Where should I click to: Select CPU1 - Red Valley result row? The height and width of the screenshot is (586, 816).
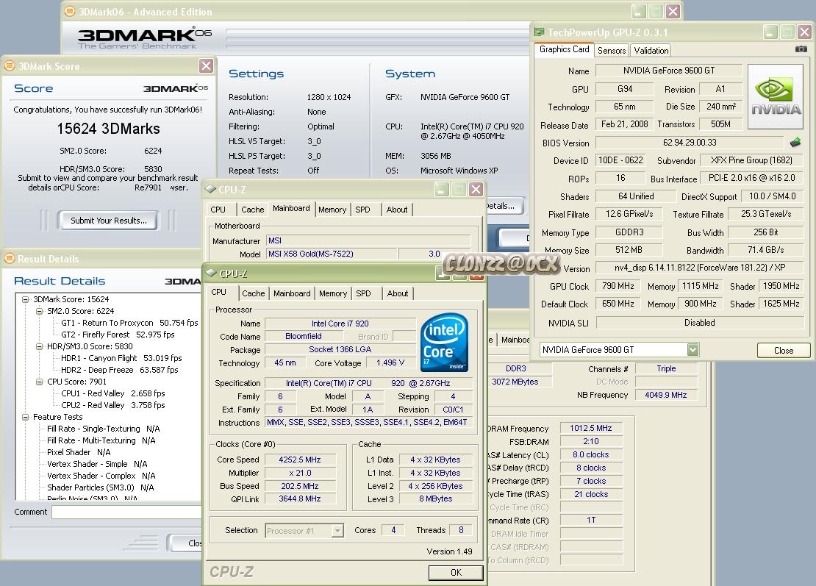pos(113,393)
